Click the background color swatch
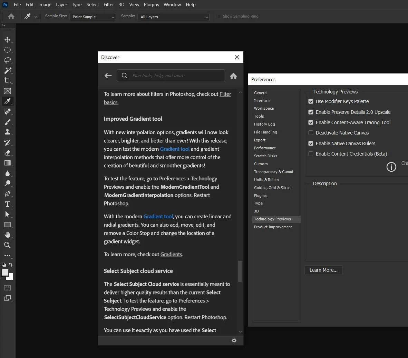 11,278
